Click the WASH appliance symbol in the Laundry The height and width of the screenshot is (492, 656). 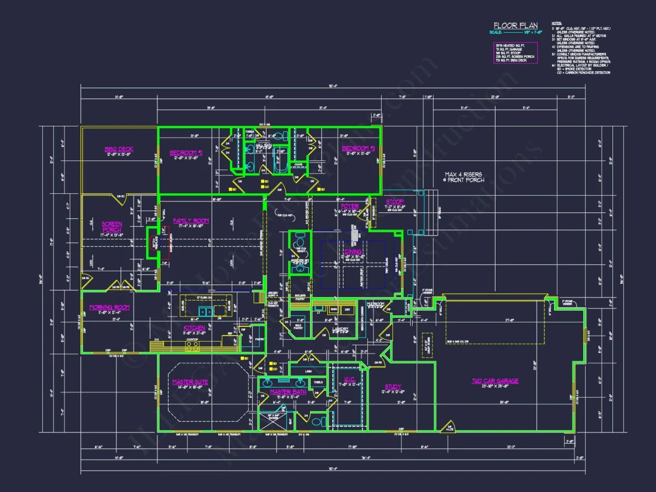[x=334, y=309]
